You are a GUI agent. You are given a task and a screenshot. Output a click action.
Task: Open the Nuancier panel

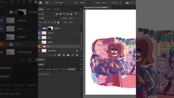pyautogui.click(x=41, y=60)
